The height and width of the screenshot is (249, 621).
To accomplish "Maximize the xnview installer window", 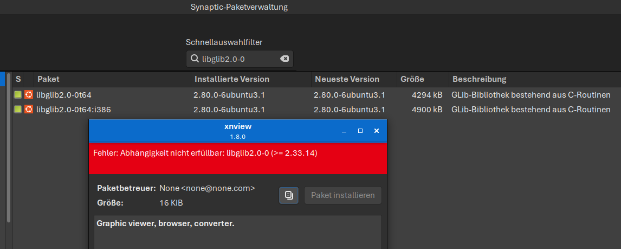I will [x=360, y=131].
